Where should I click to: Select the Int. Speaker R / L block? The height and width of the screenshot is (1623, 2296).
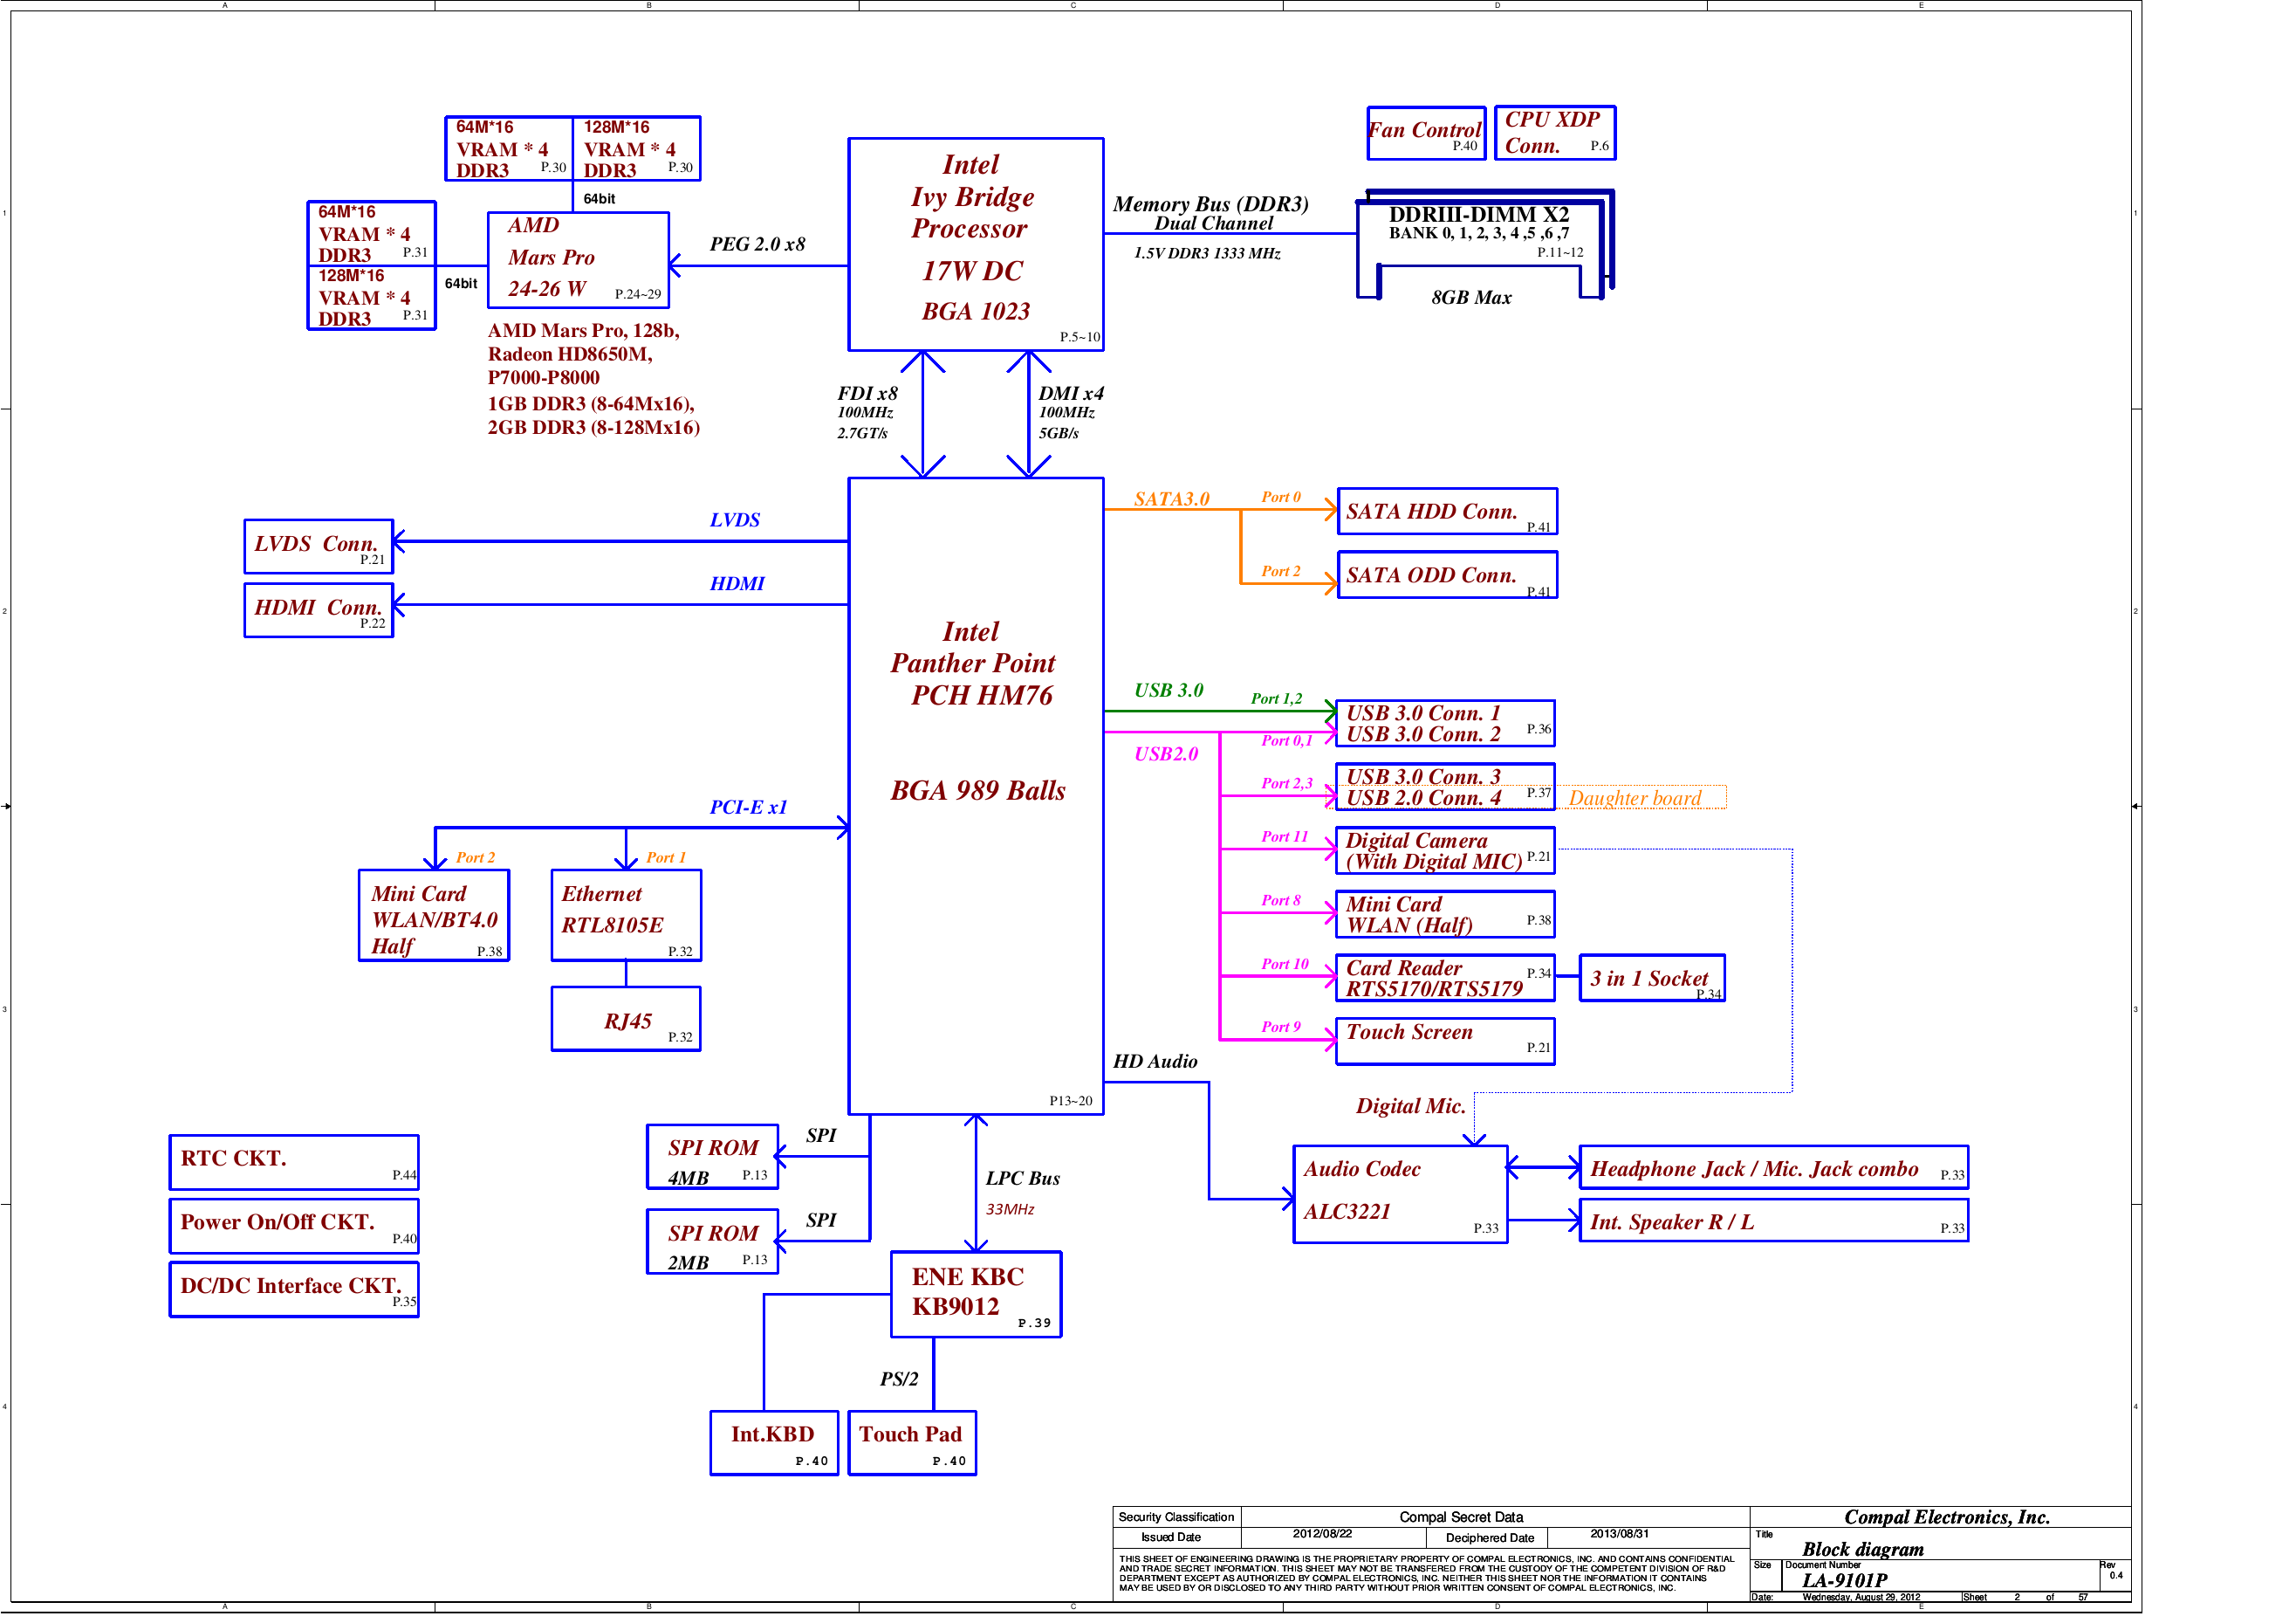tap(1773, 1221)
